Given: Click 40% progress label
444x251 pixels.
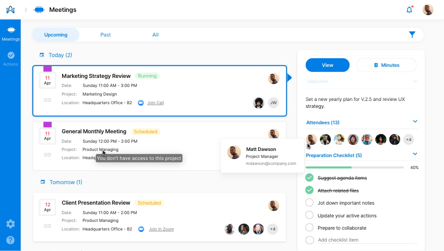Looking at the screenshot, I should (414, 167).
